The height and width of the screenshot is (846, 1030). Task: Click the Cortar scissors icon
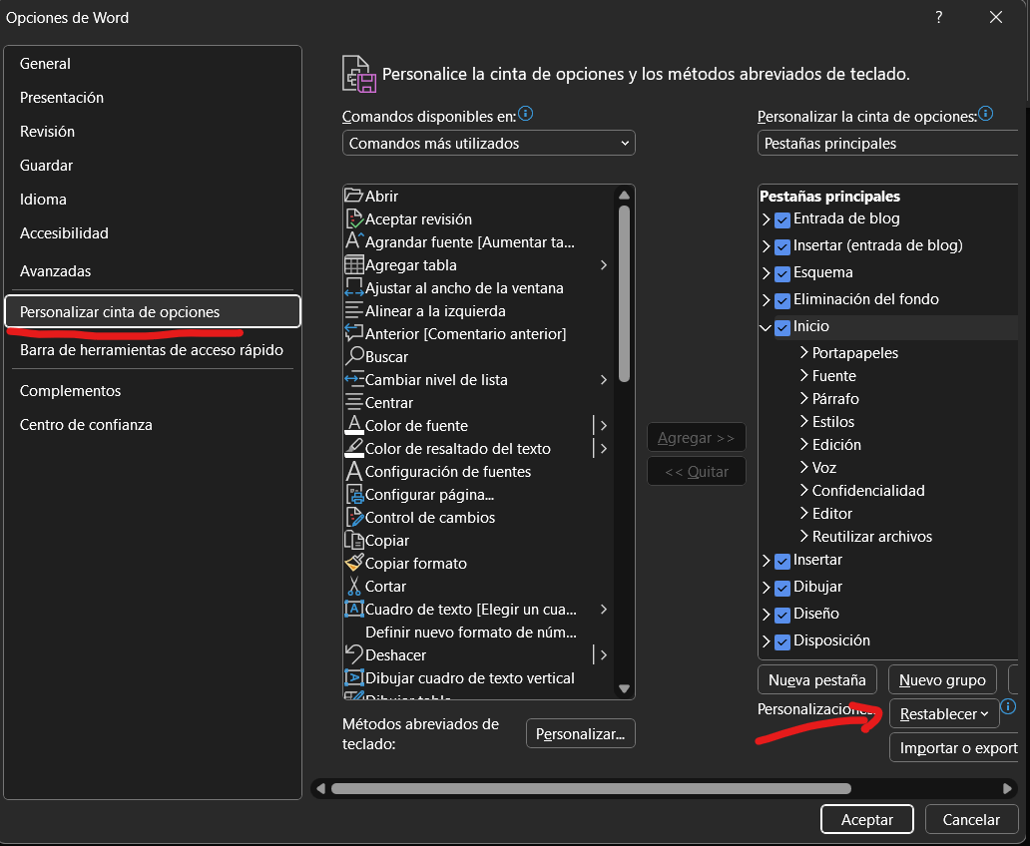pyautogui.click(x=353, y=586)
